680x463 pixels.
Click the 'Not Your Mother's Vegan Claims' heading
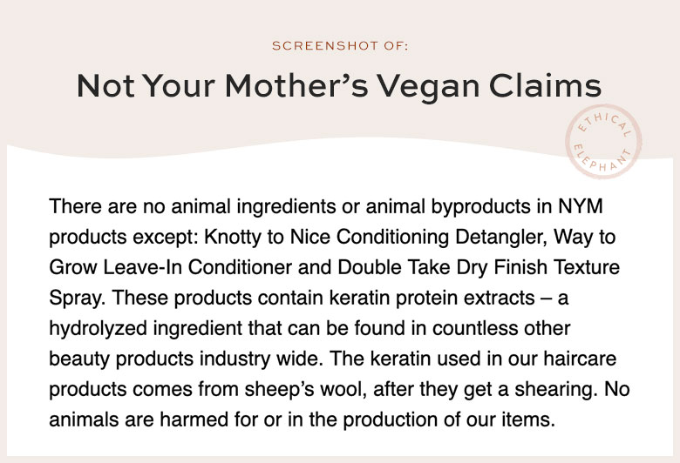pyautogui.click(x=339, y=87)
